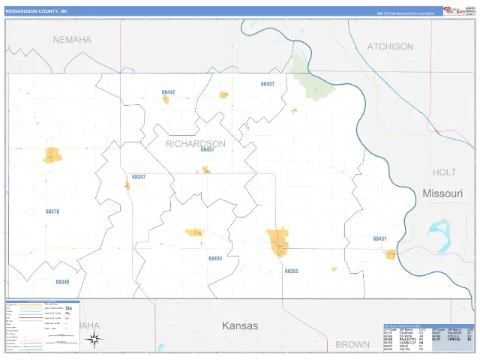Click the small orange town below 68337
The height and width of the screenshot is (360, 480).
pos(127,185)
